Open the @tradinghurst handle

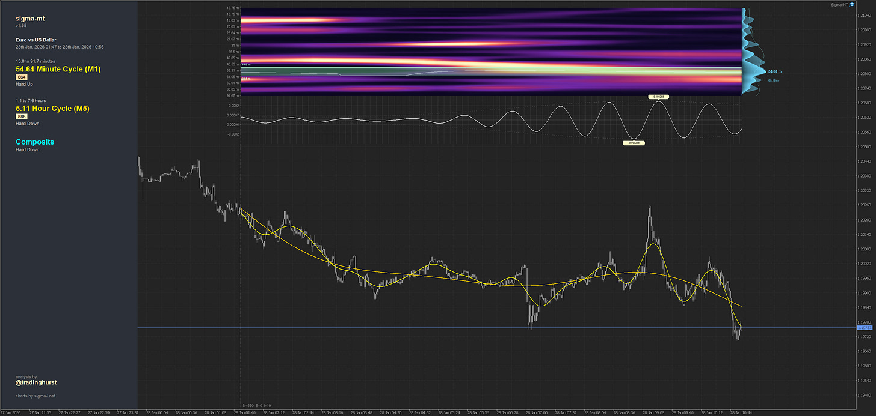36,382
